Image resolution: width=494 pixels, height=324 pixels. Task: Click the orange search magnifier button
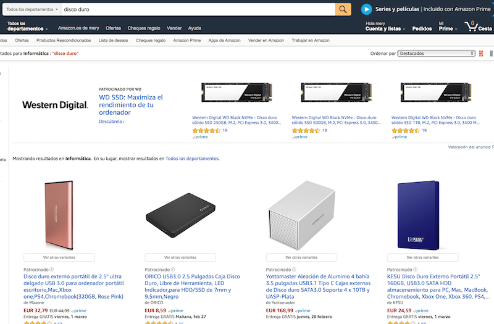click(343, 9)
